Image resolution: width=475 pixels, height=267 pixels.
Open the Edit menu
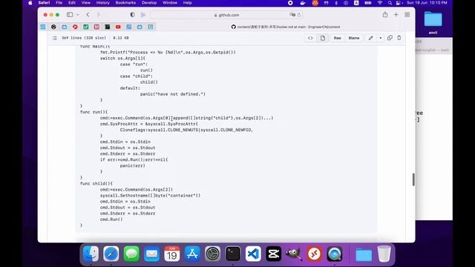point(72,3)
